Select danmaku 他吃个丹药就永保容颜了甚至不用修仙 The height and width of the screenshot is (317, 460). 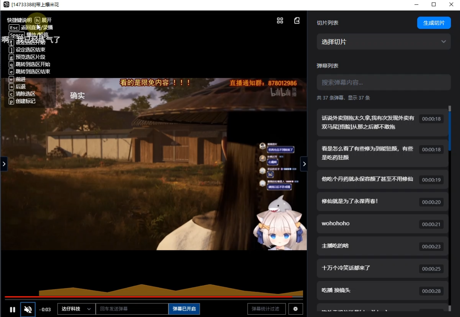pos(382,179)
